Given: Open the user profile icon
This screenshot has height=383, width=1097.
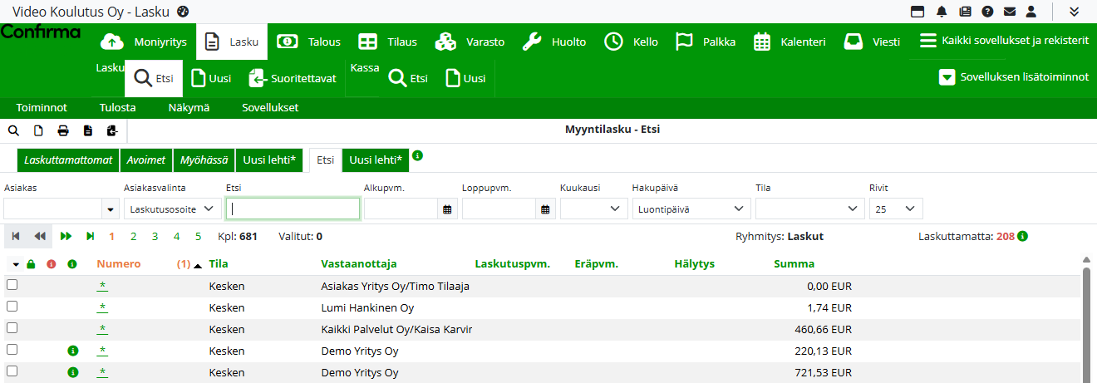Looking at the screenshot, I should 1031,12.
